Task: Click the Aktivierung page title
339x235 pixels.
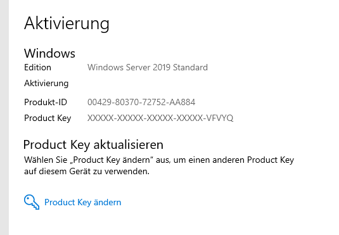Action: [67, 23]
